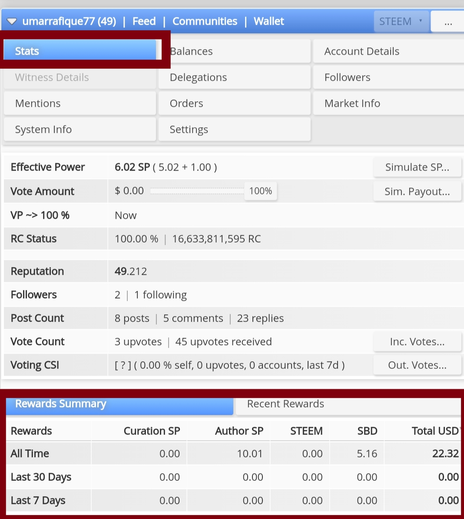Open the Delegations tab
The height and width of the screenshot is (519, 464).
coord(235,77)
